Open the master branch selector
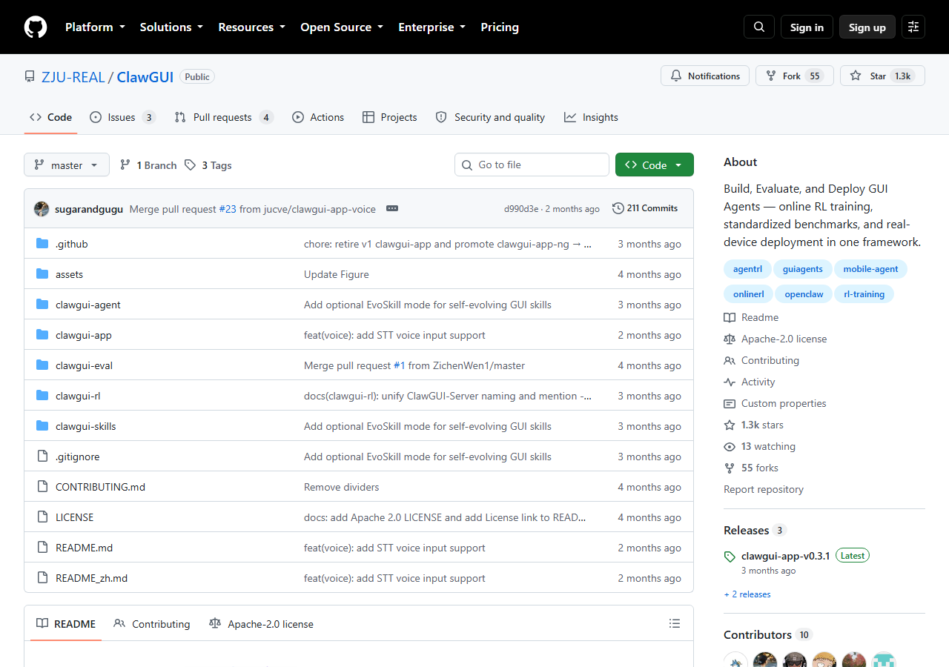Image resolution: width=949 pixels, height=667 pixels. point(67,165)
